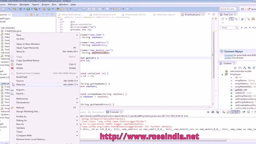Image resolution: width=256 pixels, height=144 pixels.
Task: Choose Import... in the context menu
Action: click(x=45, y=90)
